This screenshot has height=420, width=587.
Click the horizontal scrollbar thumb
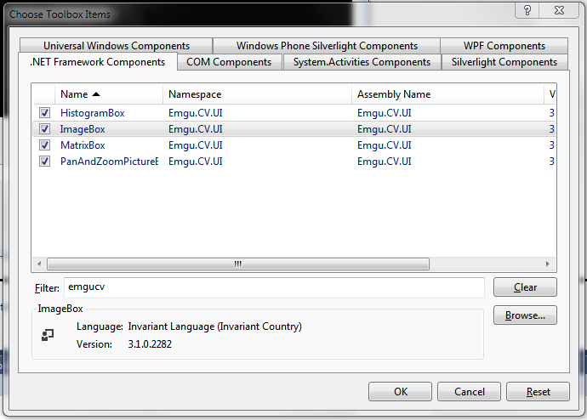coord(238,264)
